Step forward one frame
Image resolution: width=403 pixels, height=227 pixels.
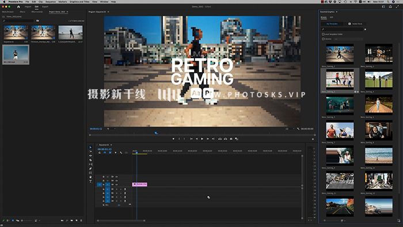[x=208, y=139]
